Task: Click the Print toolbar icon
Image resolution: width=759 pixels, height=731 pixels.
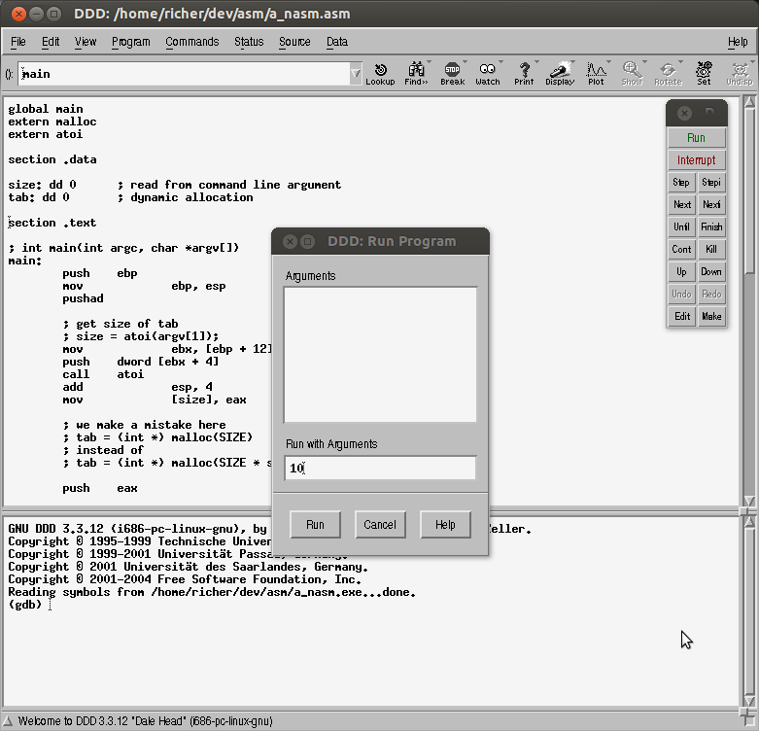Action: coord(524,74)
